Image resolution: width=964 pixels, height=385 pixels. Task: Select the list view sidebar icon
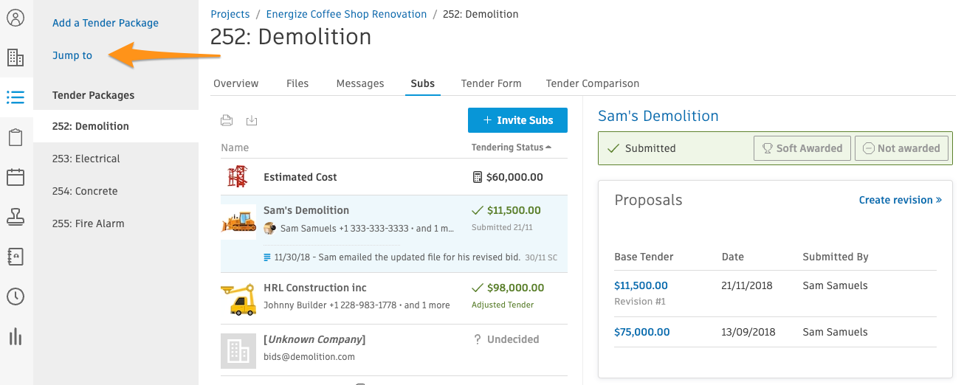(x=16, y=97)
